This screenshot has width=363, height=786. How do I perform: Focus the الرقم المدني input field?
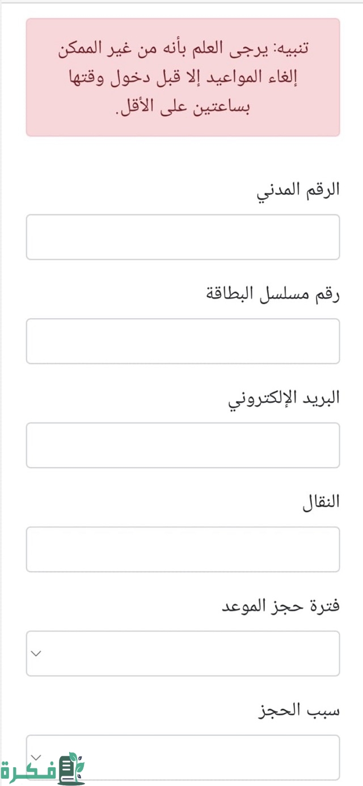183,237
